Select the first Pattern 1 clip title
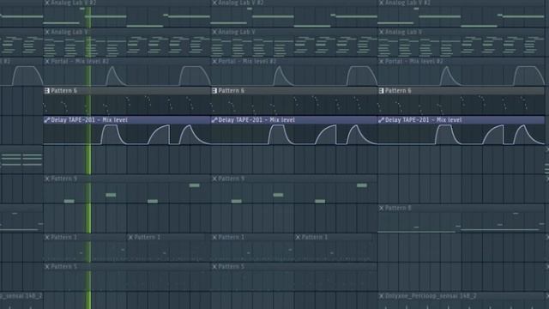The image size is (549, 309). (x=63, y=237)
